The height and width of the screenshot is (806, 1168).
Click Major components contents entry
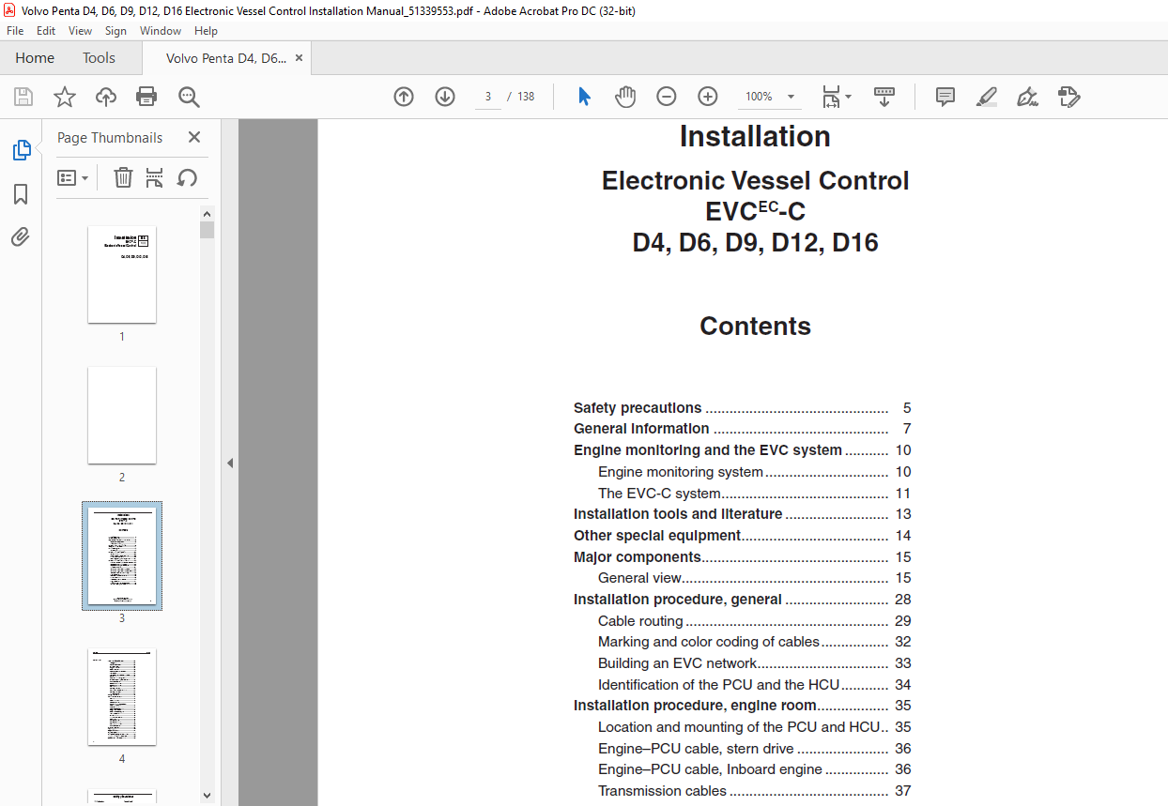coord(742,557)
